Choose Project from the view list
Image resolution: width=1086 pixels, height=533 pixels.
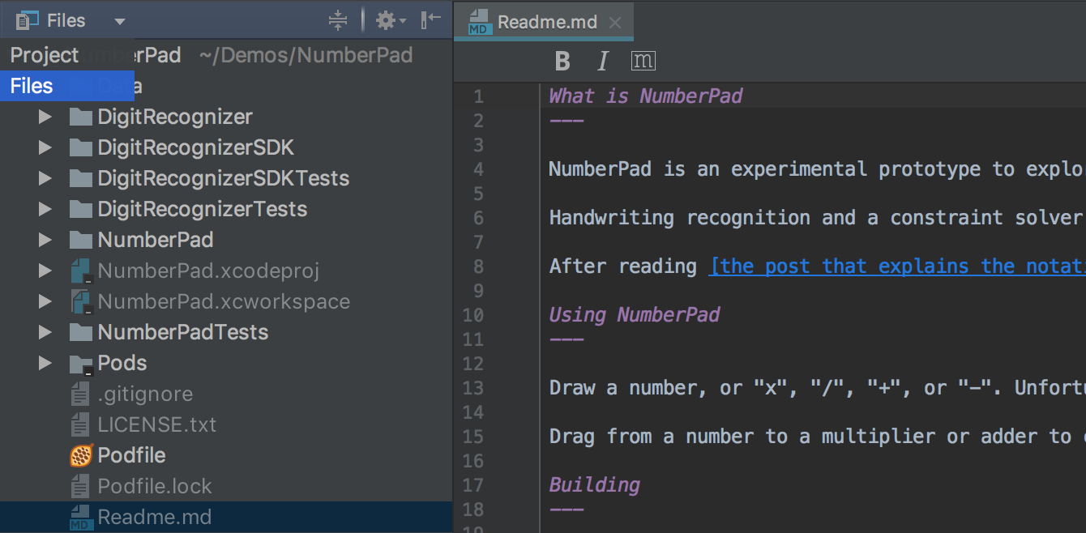tap(45, 55)
